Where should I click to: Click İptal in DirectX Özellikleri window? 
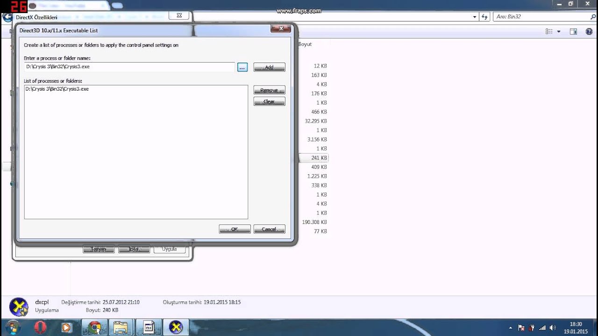pos(134,249)
